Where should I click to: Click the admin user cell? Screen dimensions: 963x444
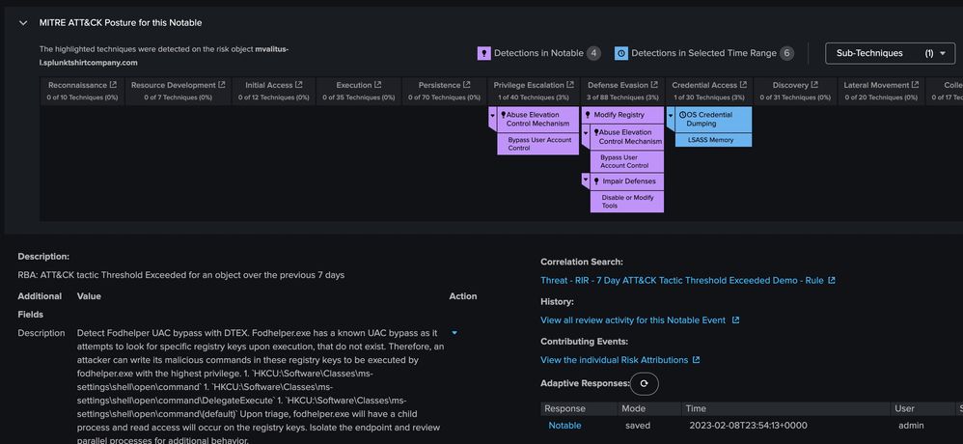pos(911,426)
